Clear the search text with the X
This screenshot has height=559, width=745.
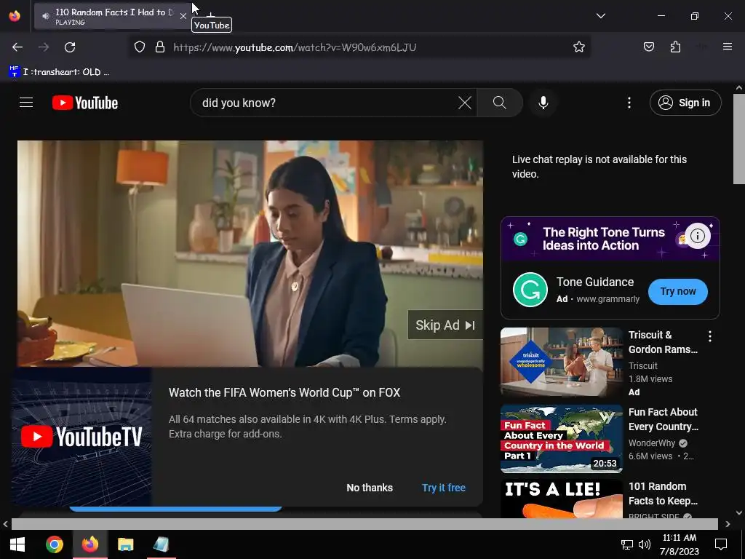[x=465, y=103]
